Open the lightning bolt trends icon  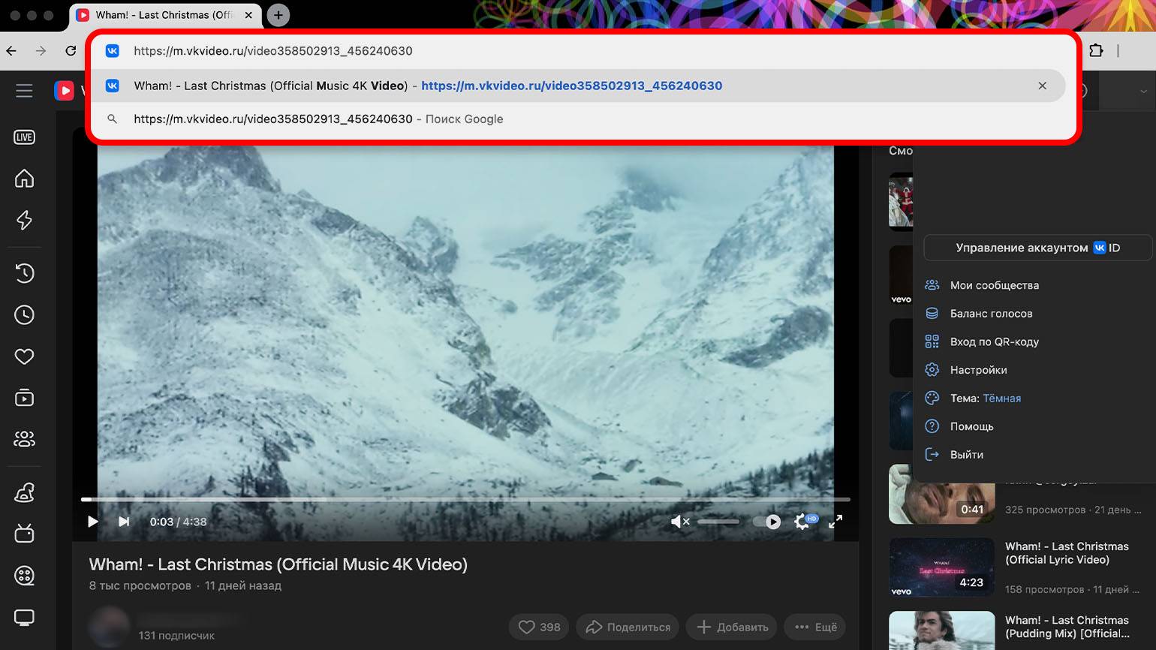[x=24, y=220]
